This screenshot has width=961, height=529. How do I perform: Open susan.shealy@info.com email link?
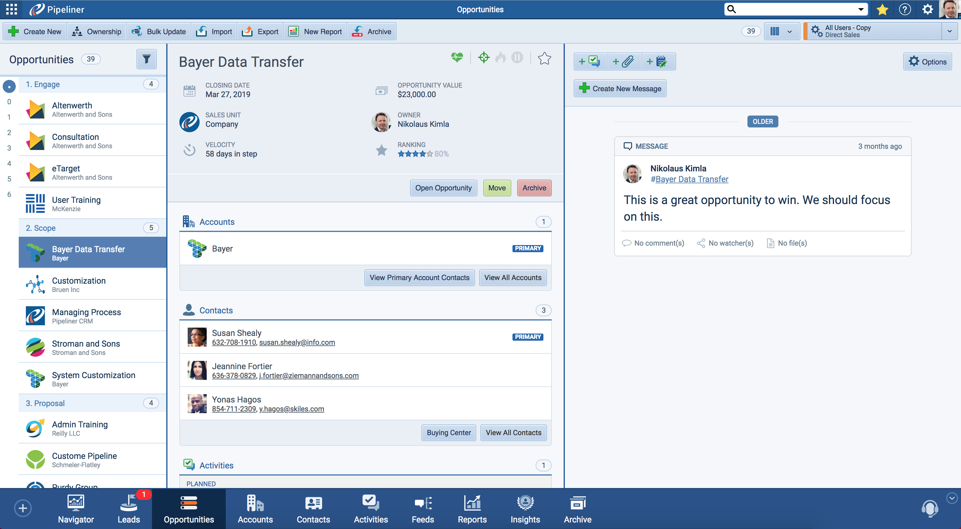tap(297, 342)
